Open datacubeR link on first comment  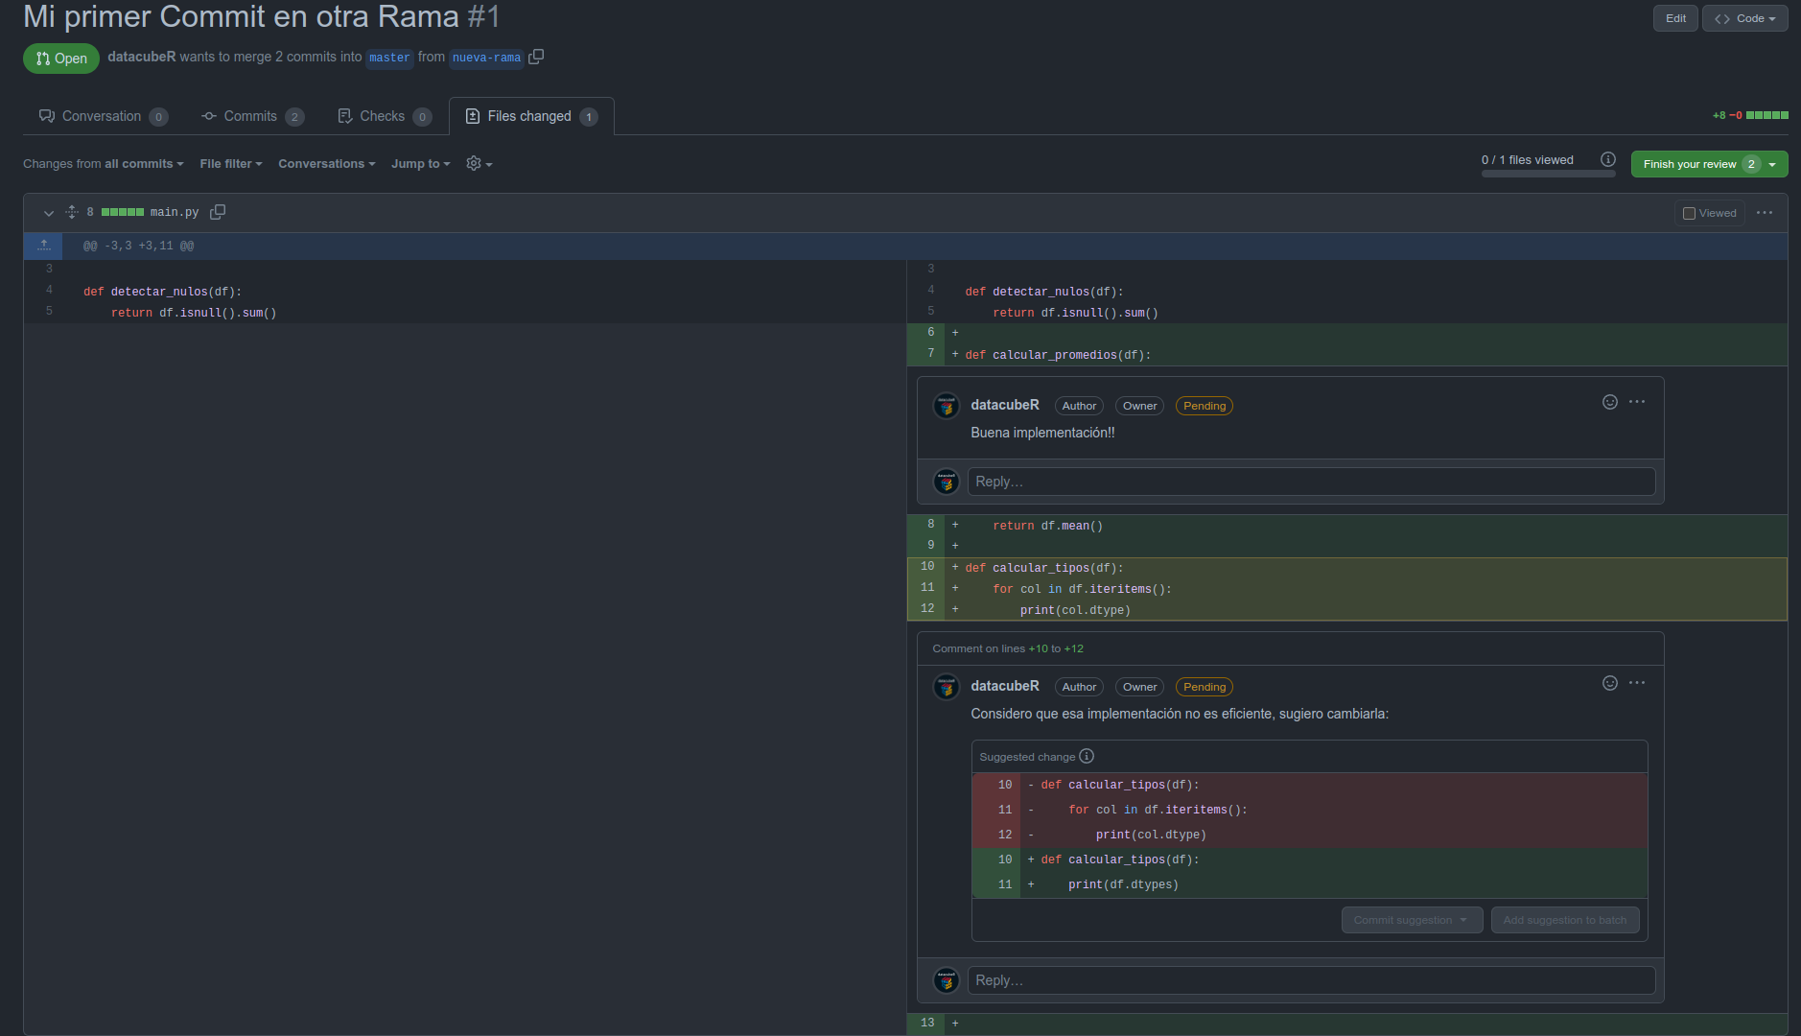(x=1005, y=405)
